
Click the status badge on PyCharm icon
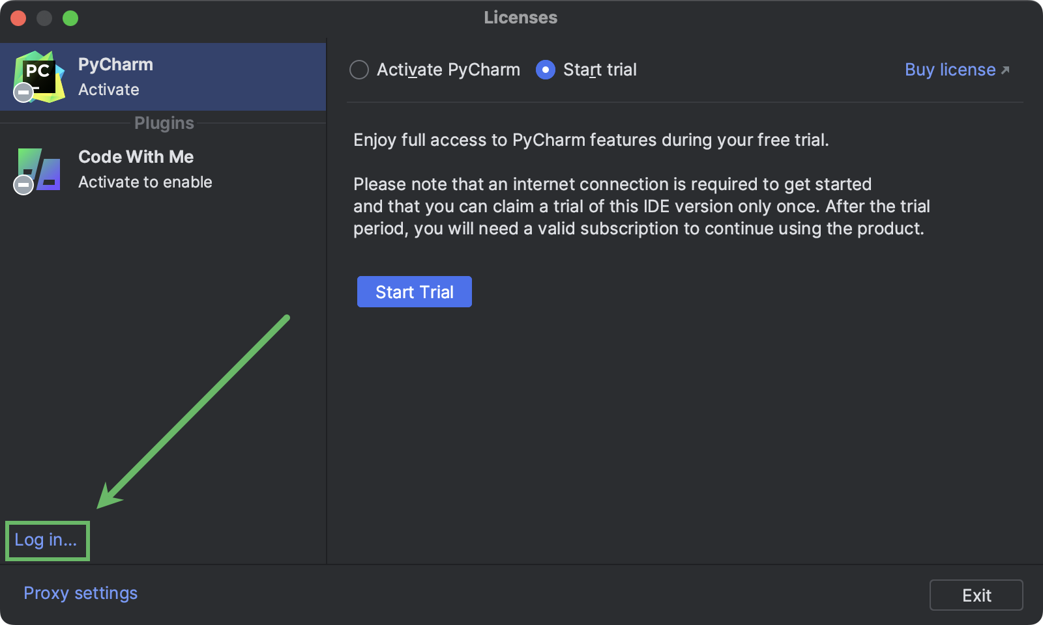click(x=22, y=92)
